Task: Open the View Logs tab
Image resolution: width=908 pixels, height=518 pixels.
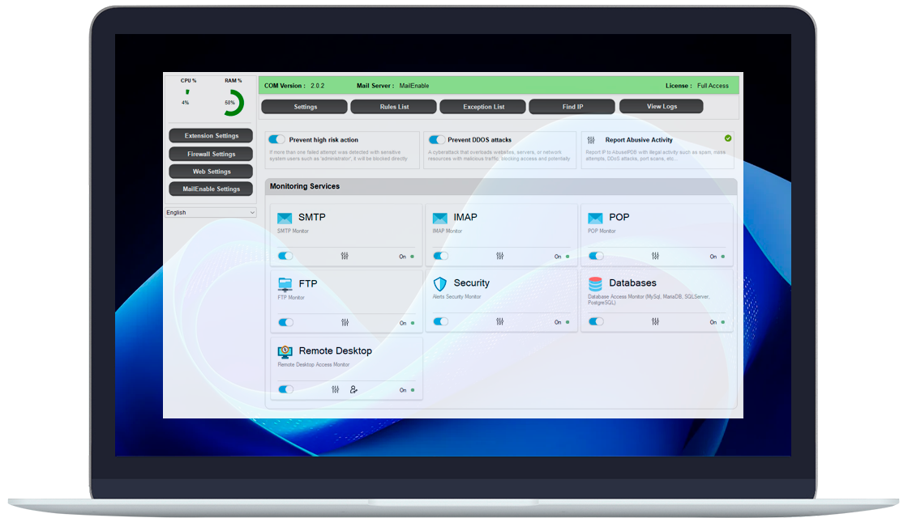Action: pyautogui.click(x=662, y=106)
